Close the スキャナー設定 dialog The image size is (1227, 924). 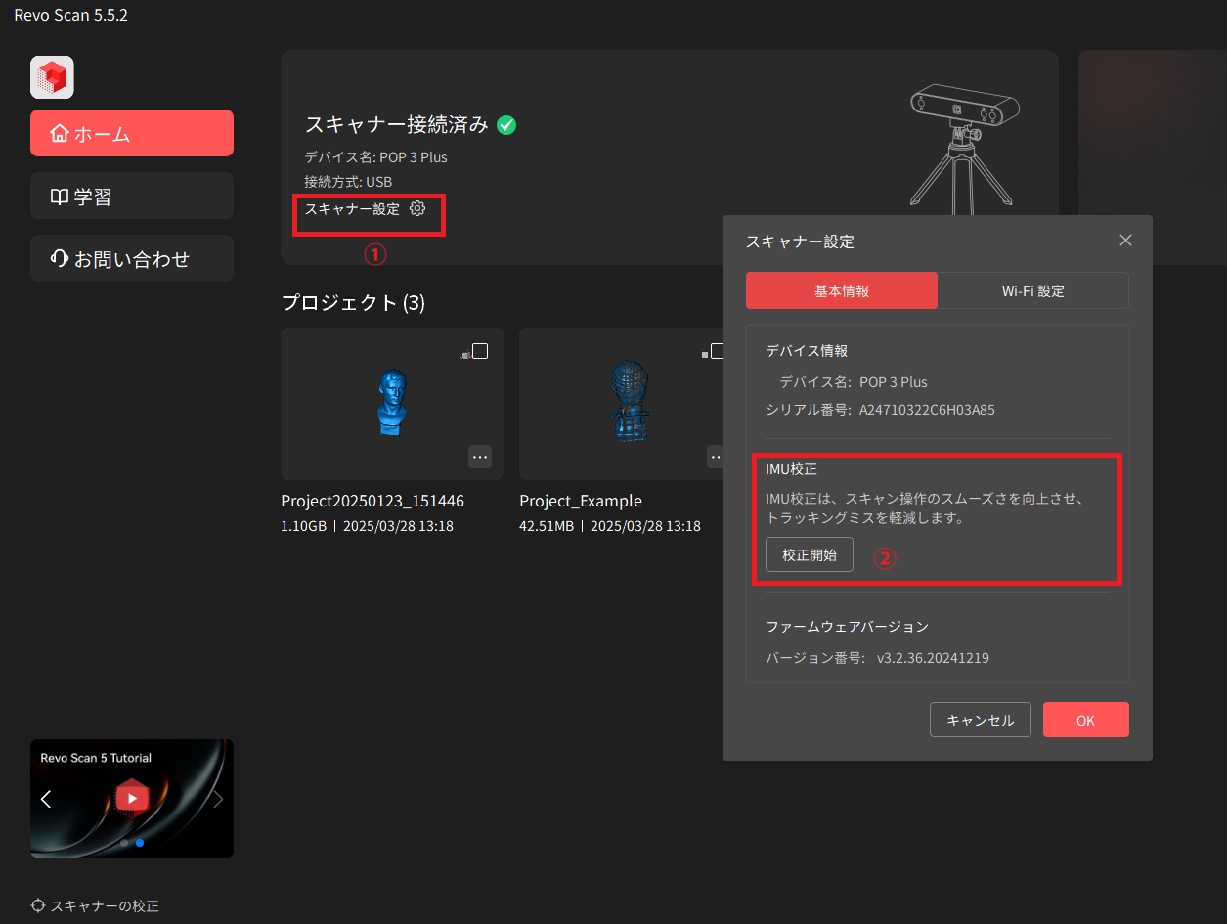coord(1125,241)
